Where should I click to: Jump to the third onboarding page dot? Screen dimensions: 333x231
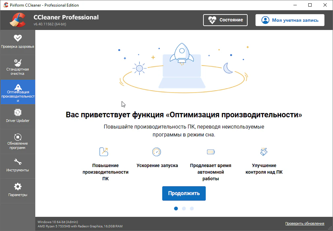[192, 208]
